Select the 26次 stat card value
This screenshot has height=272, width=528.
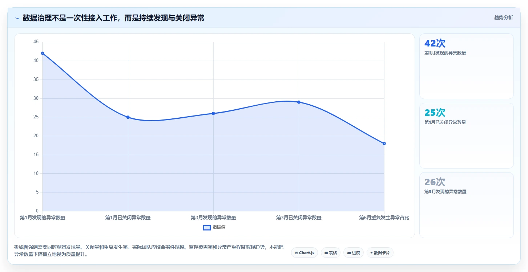pyautogui.click(x=435, y=182)
